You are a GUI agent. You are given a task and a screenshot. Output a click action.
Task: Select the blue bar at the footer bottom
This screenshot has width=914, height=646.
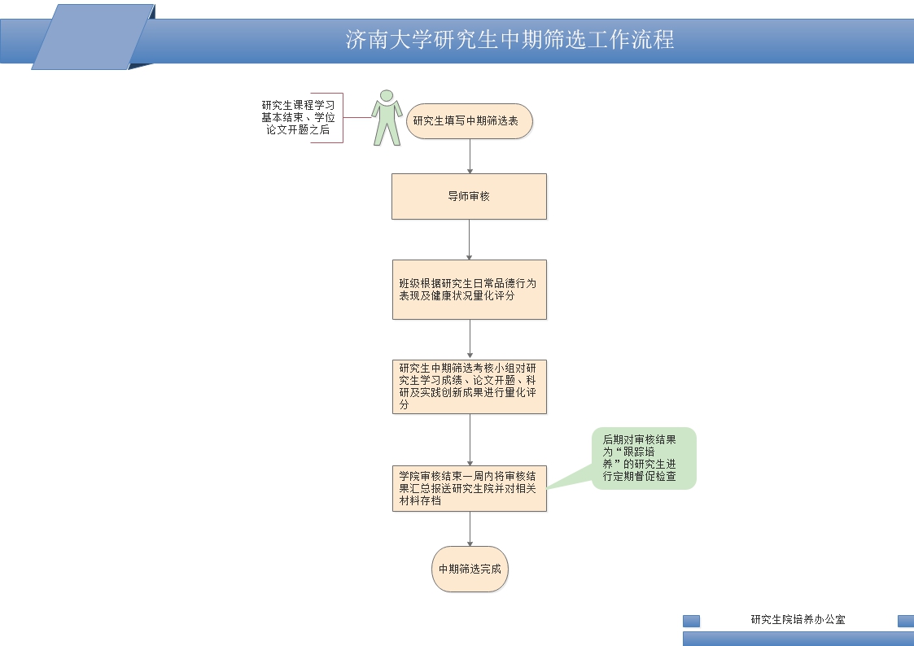point(798,639)
